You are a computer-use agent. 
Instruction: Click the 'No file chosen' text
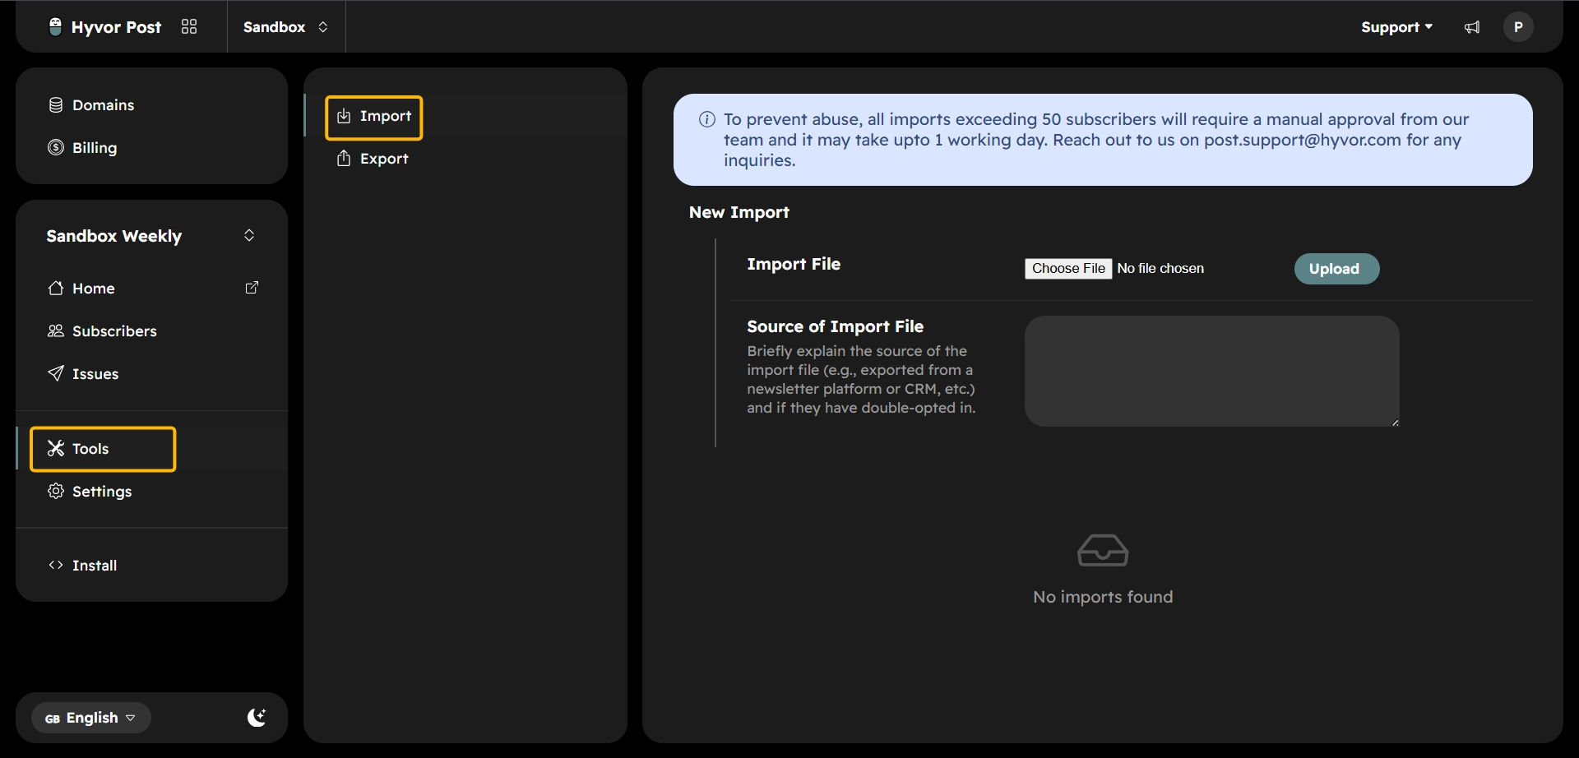coord(1160,269)
